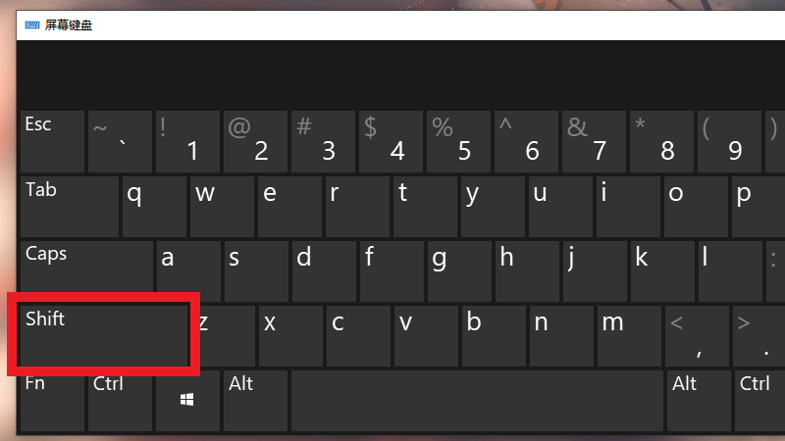Toggle the Fn key
785x441 pixels.
[x=53, y=401]
